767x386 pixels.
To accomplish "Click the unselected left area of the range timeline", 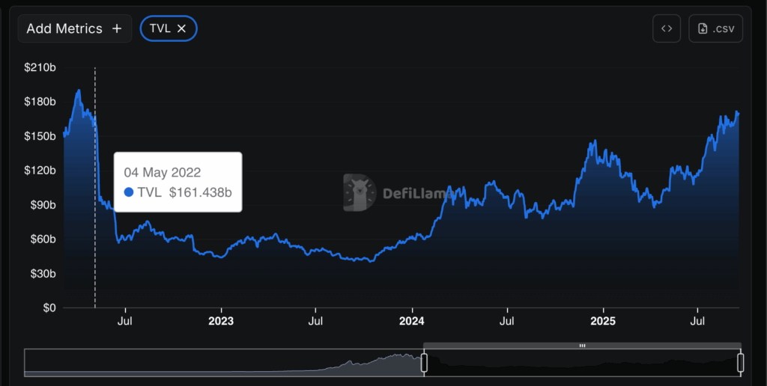I will [225, 363].
